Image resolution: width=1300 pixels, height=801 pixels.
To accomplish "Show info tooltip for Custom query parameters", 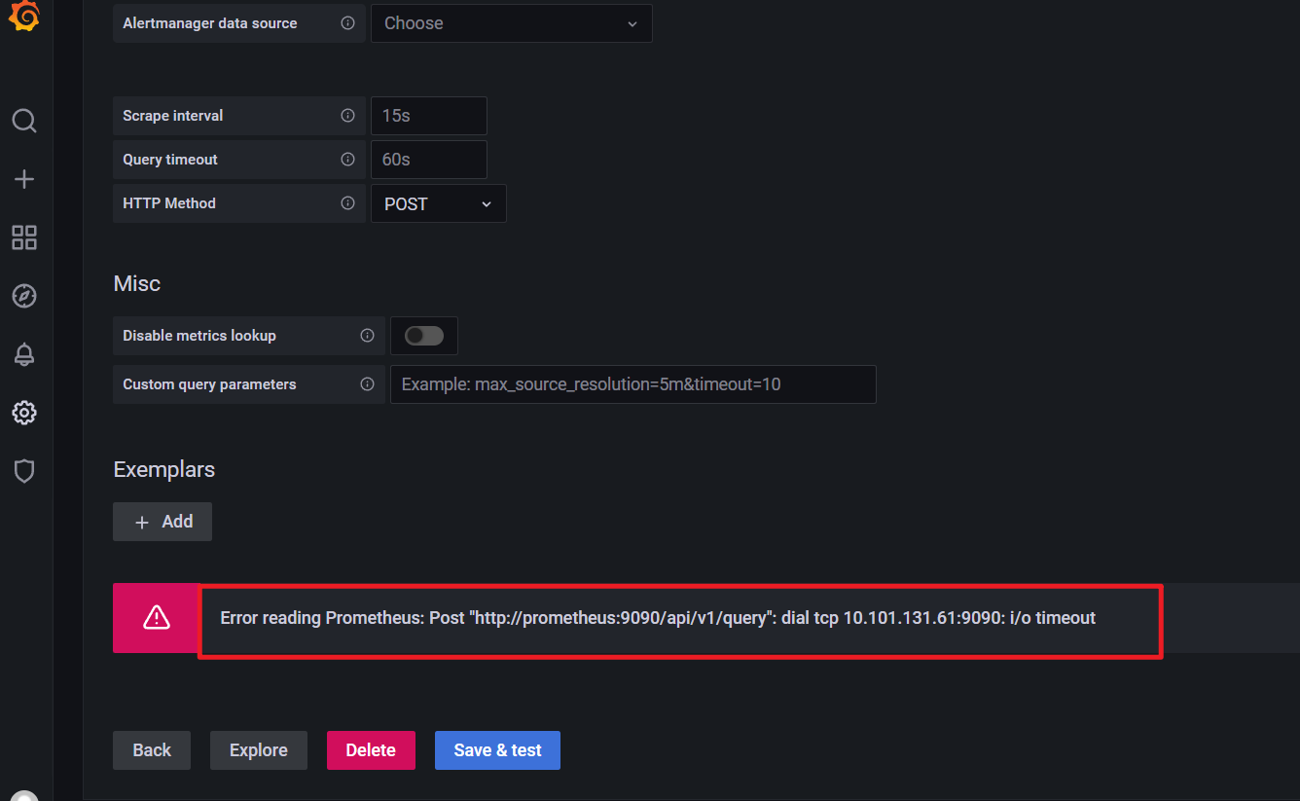I will pos(367,384).
